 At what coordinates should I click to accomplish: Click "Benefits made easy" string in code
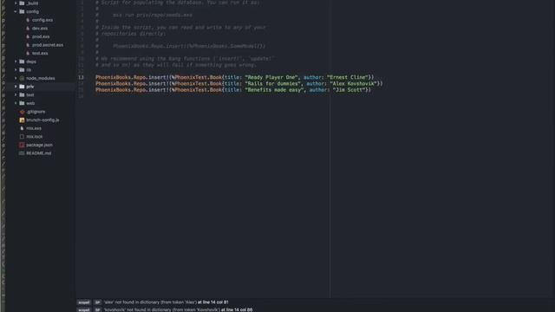274,90
